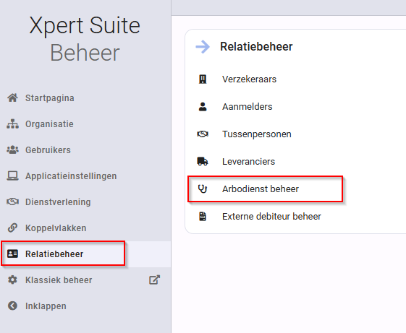Click the chain link icon for Koppelvlakken
This screenshot has height=333, width=406.
[12, 228]
